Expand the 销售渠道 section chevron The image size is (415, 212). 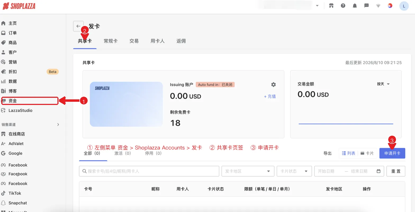(58, 125)
